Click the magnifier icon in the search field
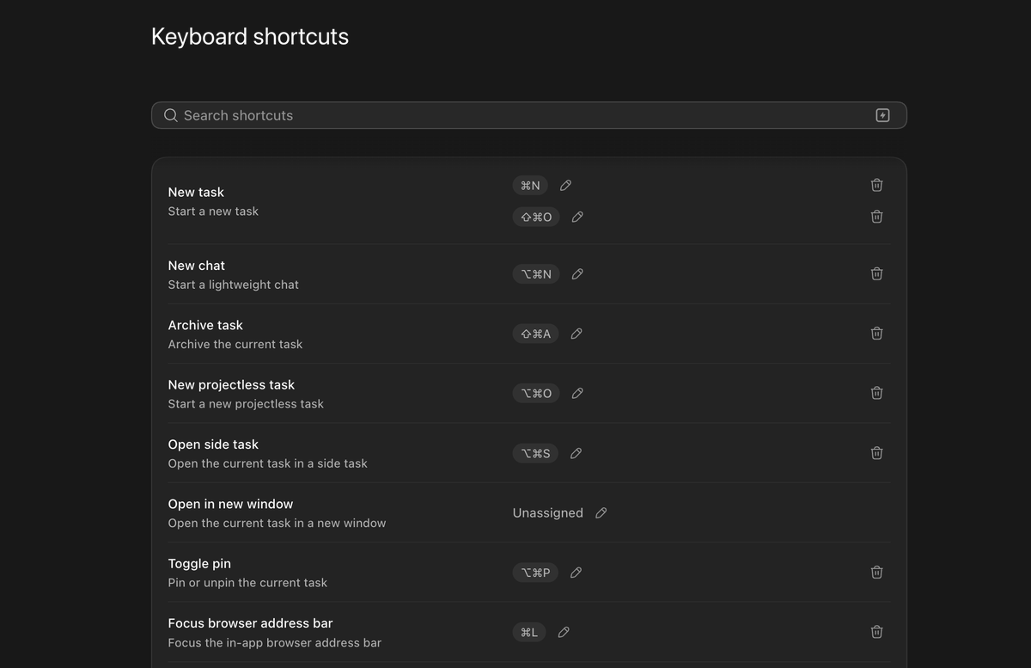The image size is (1031, 668). point(171,115)
